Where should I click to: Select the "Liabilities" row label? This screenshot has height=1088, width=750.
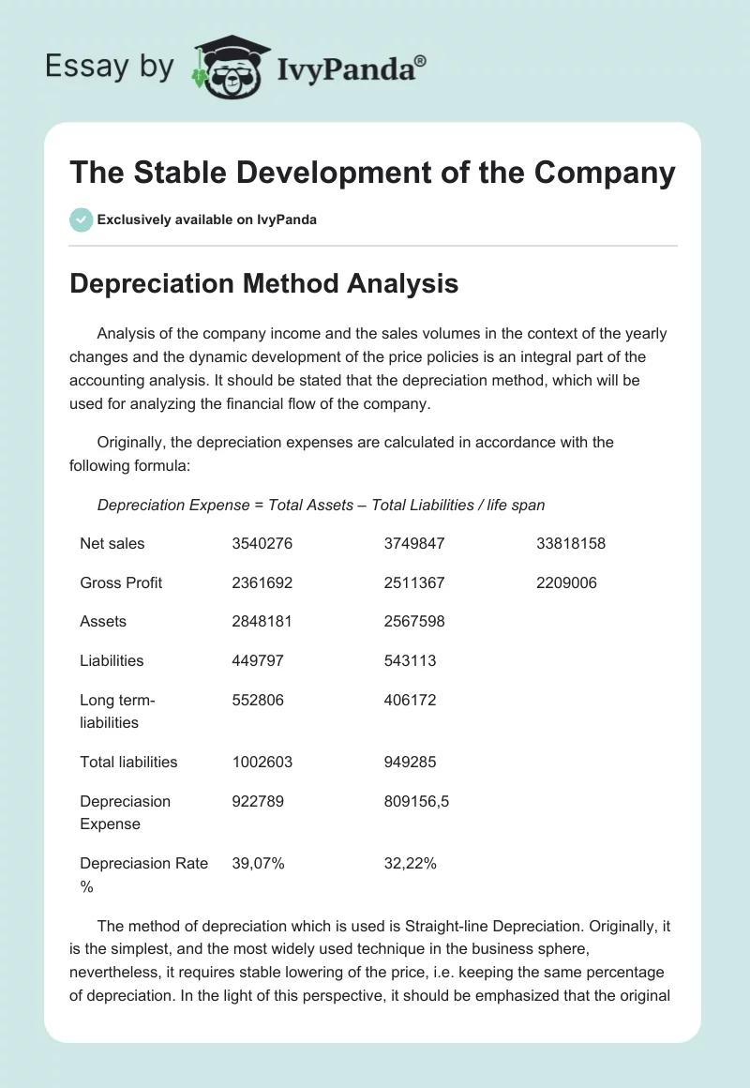pyautogui.click(x=112, y=660)
